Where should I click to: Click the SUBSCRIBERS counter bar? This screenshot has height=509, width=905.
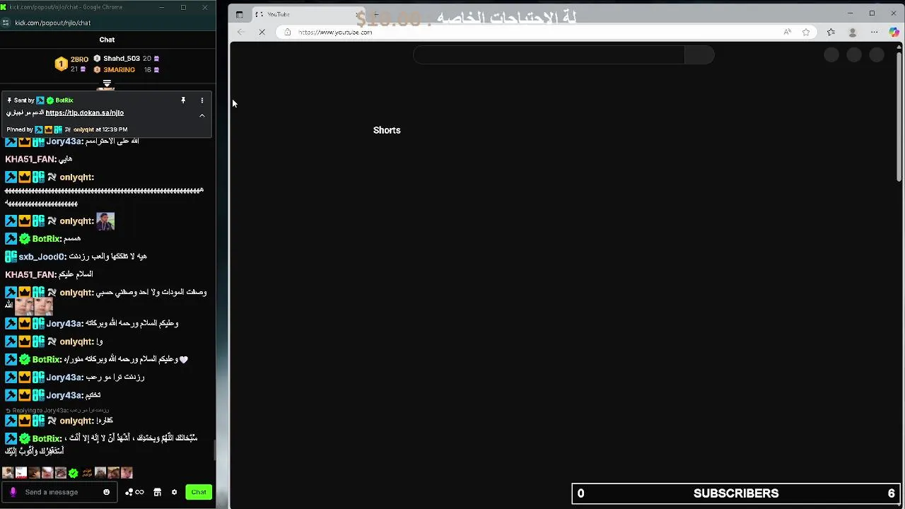[736, 493]
